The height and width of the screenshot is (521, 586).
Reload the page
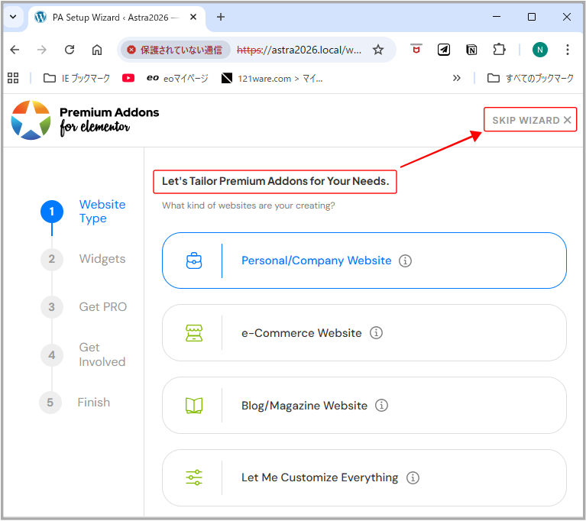point(70,50)
